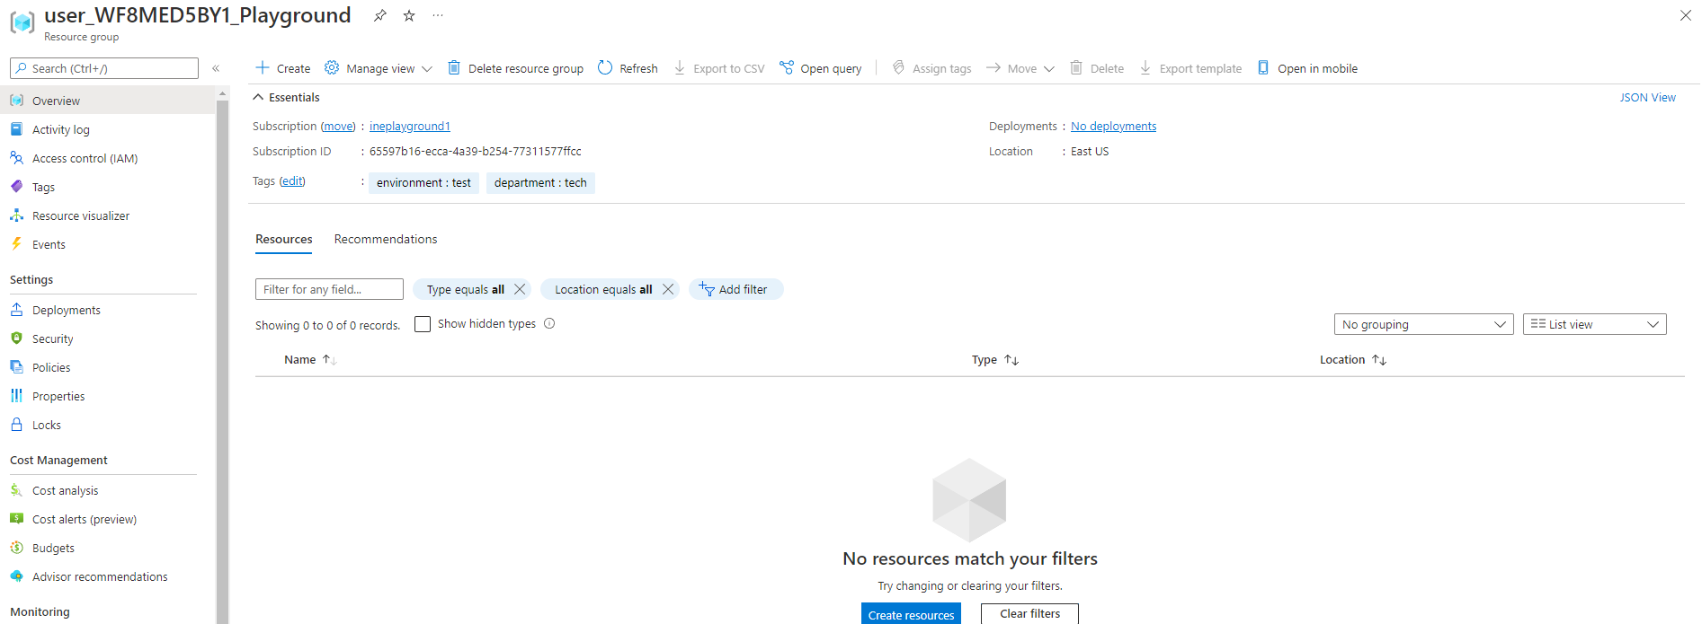Viewport: 1702px width, 624px height.
Task: Switch to the Recommendations tab
Action: pyautogui.click(x=386, y=239)
